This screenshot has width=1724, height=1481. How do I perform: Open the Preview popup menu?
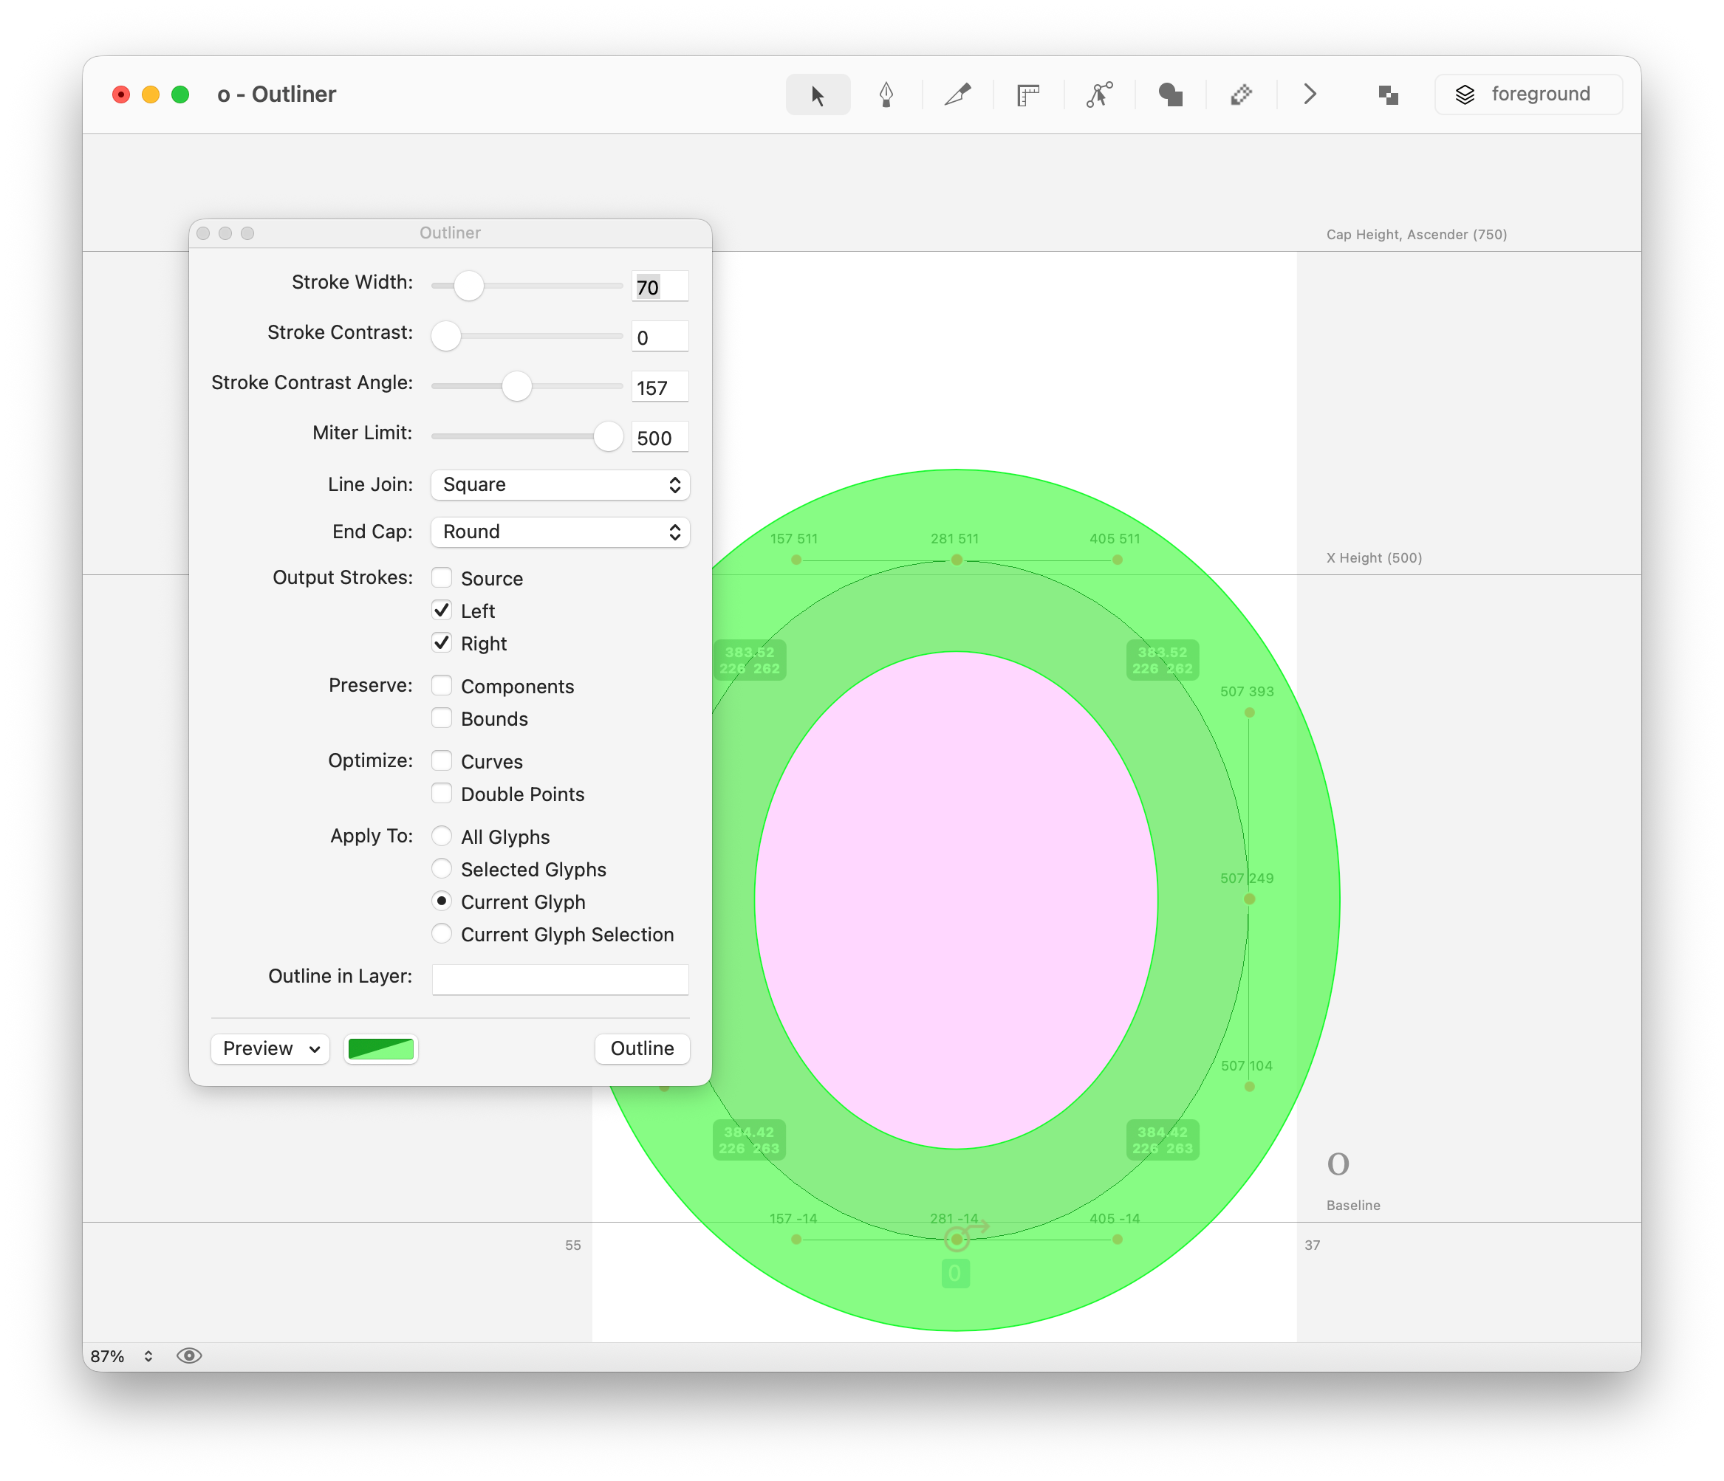point(270,1048)
